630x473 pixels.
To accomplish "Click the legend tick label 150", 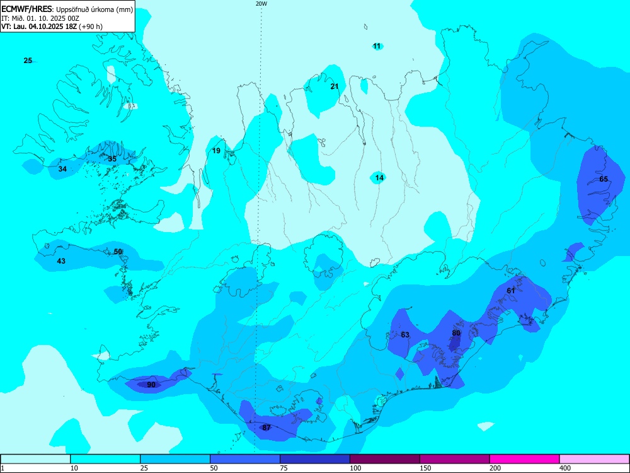I will 425,468.
